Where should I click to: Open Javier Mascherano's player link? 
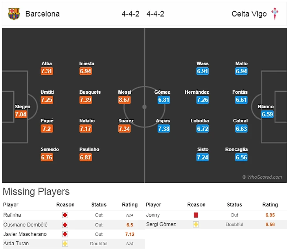25,234
